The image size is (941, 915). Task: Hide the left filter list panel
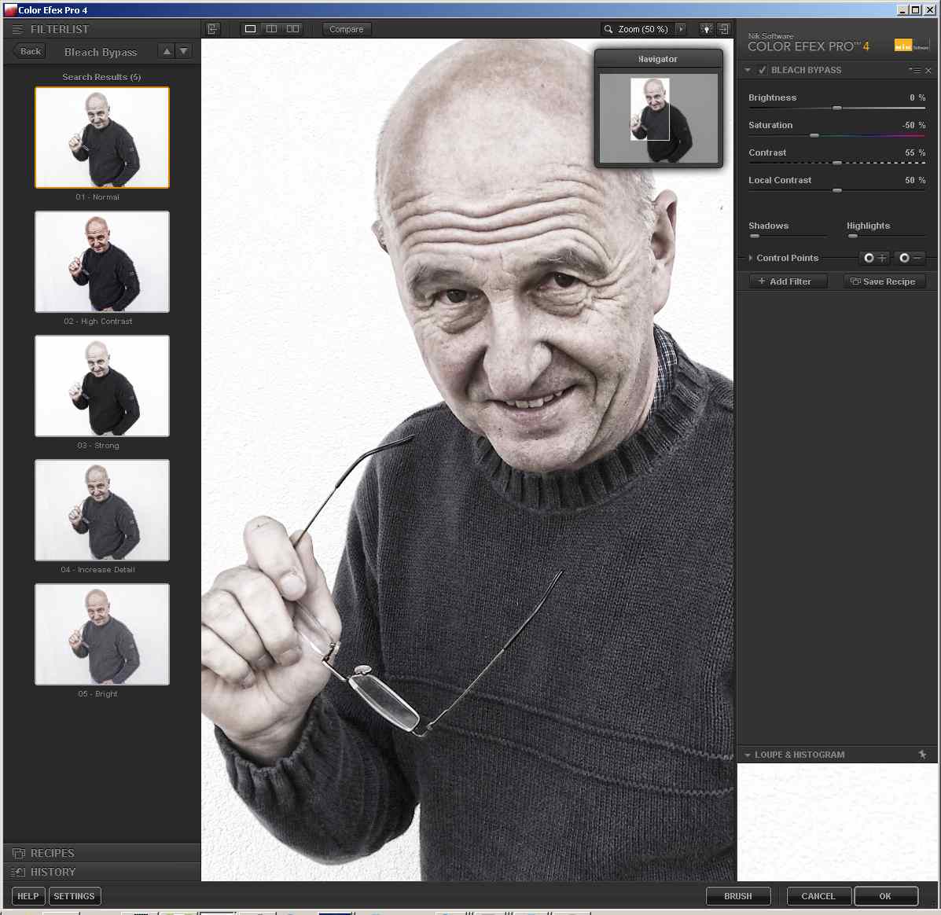click(212, 29)
